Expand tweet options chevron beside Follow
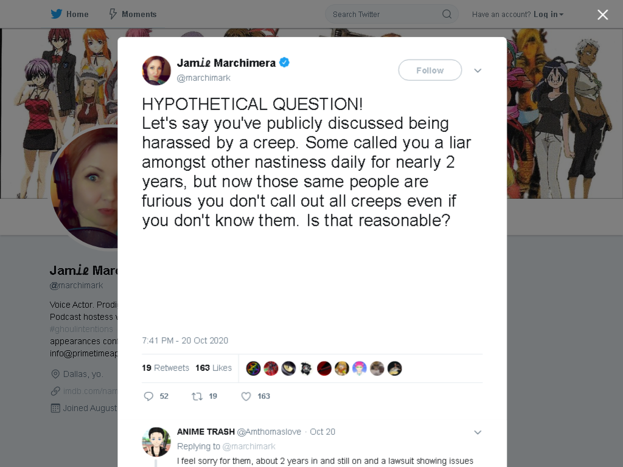The width and height of the screenshot is (623, 467). (x=478, y=71)
